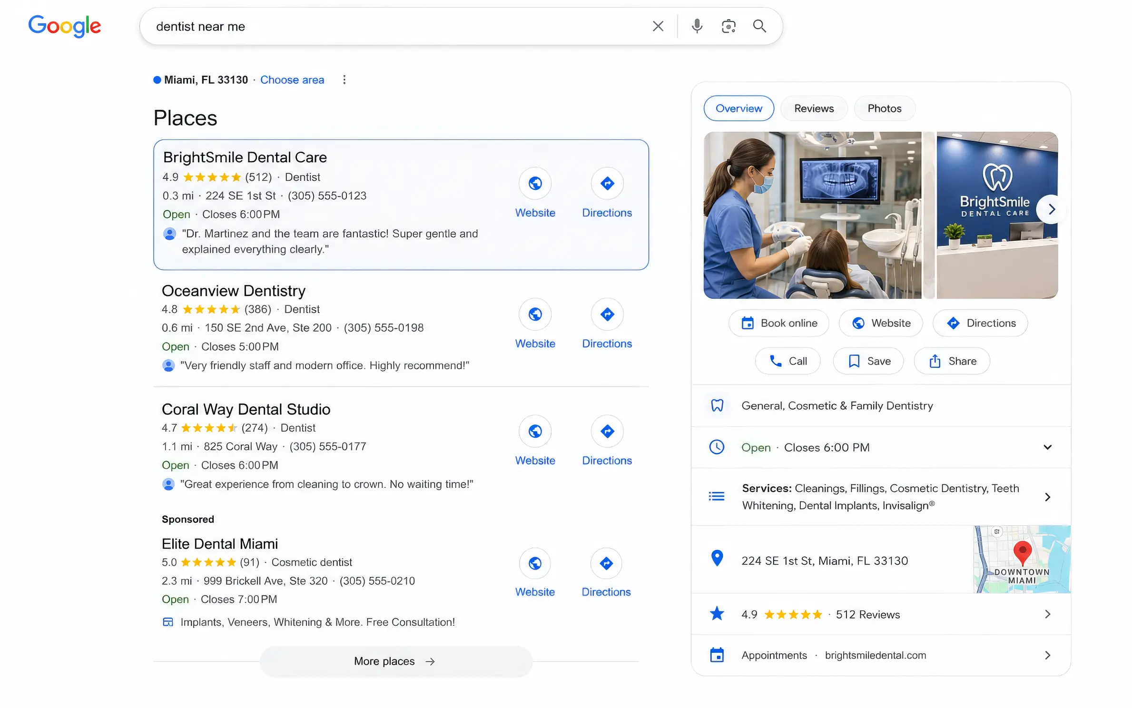
Task: Select the Elite Dental Miami title
Action: 219,544
